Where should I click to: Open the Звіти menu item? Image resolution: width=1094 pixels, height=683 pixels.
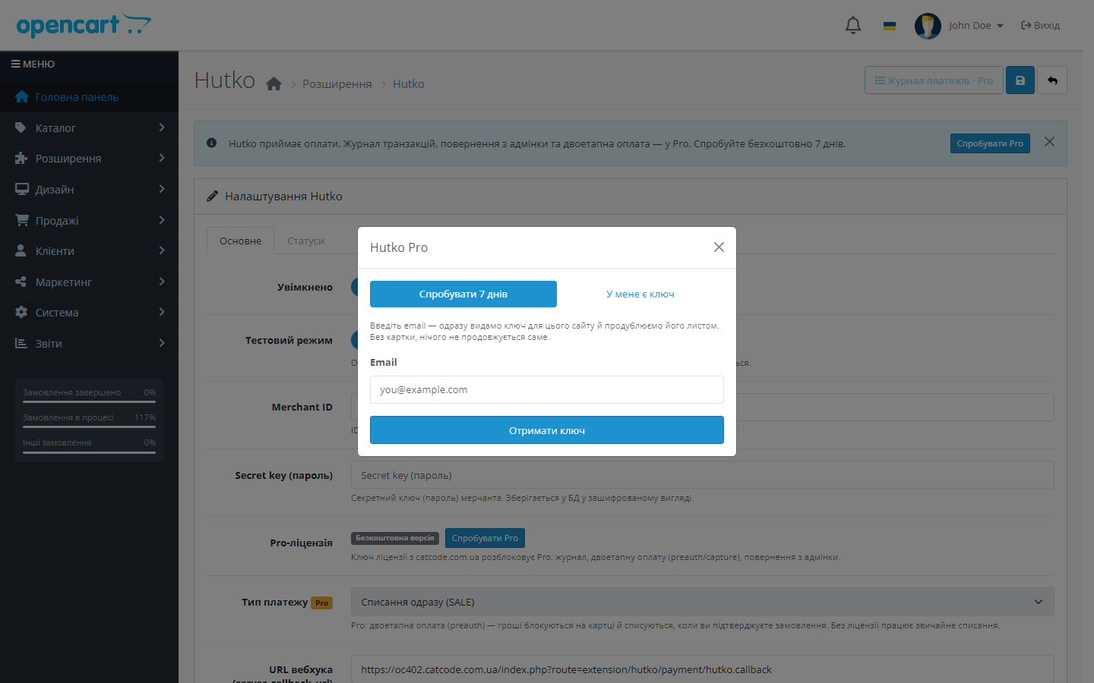coord(89,344)
